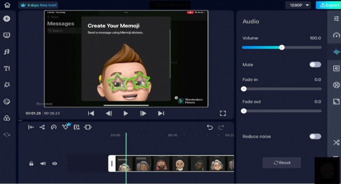
Task: Select the Text tool icon
Action: [x=7, y=68]
